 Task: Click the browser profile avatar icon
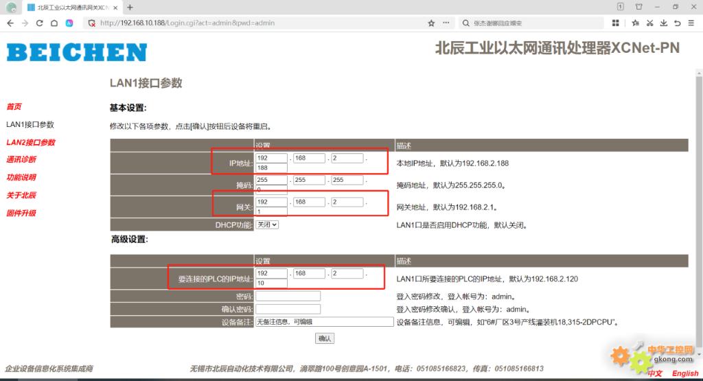(x=12, y=7)
